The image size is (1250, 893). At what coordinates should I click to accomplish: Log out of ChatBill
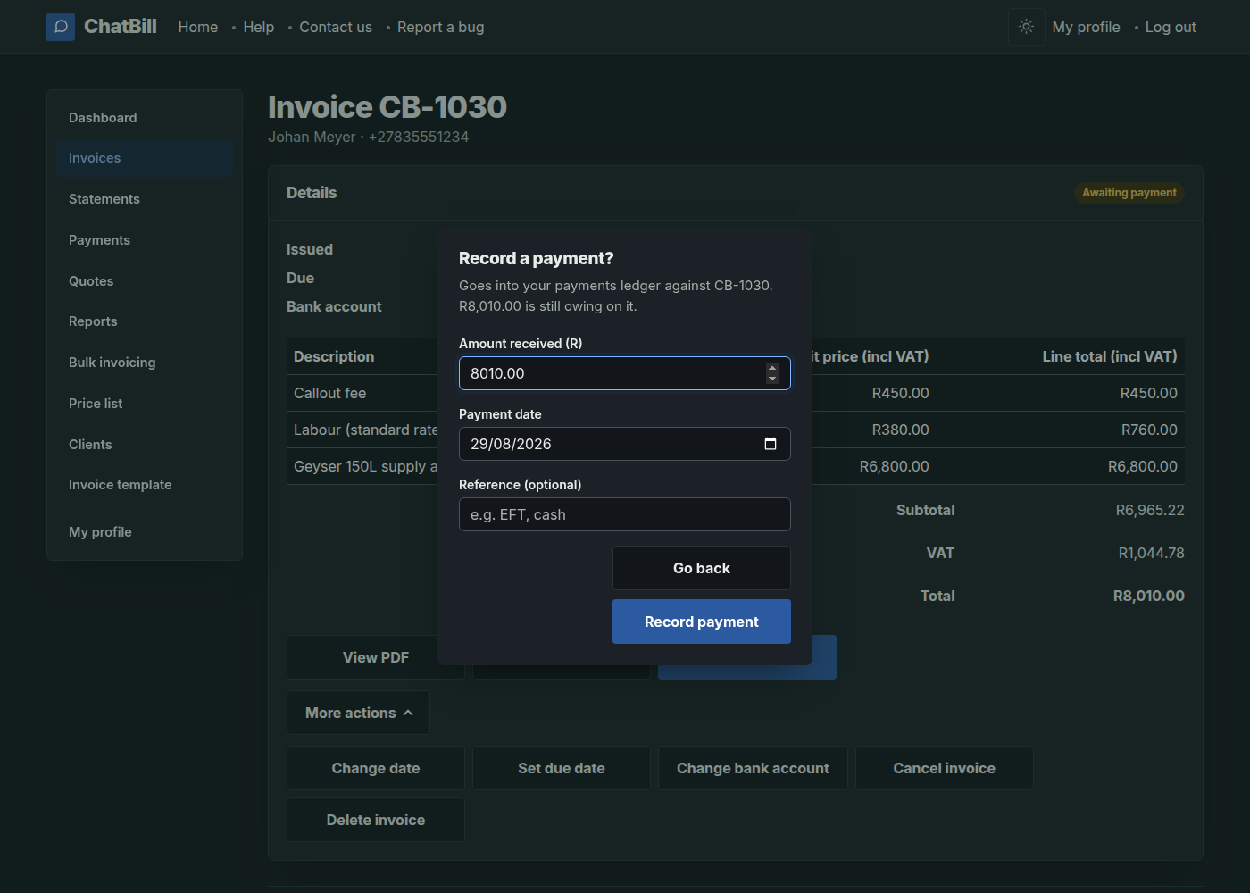[x=1171, y=27]
